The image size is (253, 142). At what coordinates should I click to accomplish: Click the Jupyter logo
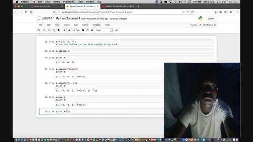pyautogui.click(x=45, y=19)
